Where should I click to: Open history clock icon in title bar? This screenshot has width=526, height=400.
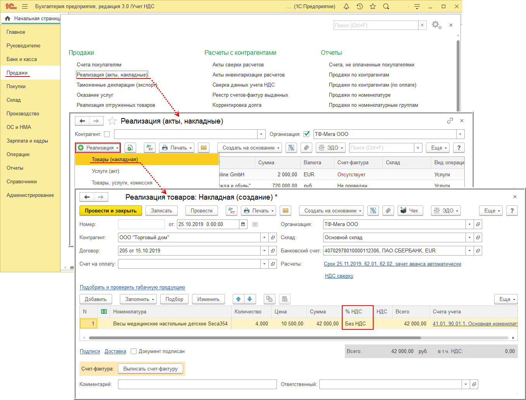click(x=360, y=6)
